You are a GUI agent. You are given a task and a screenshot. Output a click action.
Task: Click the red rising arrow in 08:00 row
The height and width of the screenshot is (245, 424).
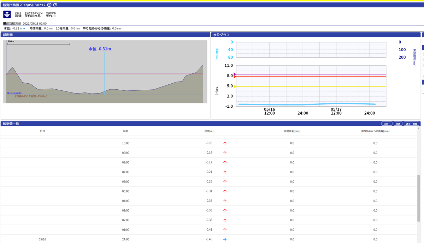(x=225, y=162)
